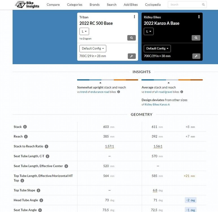The width and height of the screenshot is (218, 212).
Task: Click the info icon next to Stack
Action: point(25,127)
